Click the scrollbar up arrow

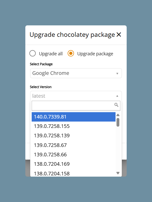click(118, 115)
